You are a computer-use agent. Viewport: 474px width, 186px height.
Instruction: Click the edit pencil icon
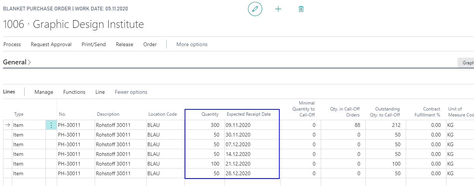pos(255,9)
